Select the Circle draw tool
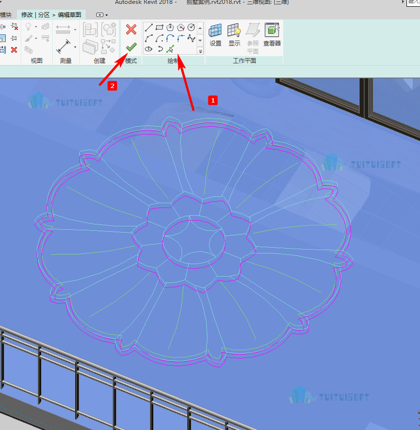Screen dimensions: 420x430 (x=191, y=28)
